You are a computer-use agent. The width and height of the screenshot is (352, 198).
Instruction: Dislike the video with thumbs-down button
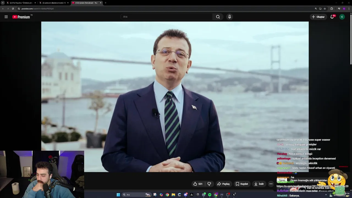209,184
